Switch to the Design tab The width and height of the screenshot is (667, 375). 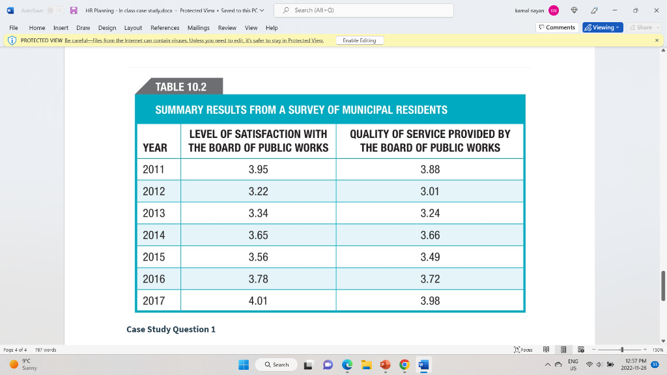107,27
